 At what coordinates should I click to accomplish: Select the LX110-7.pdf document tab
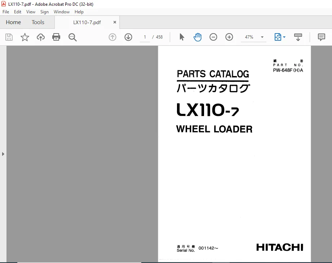coord(87,22)
